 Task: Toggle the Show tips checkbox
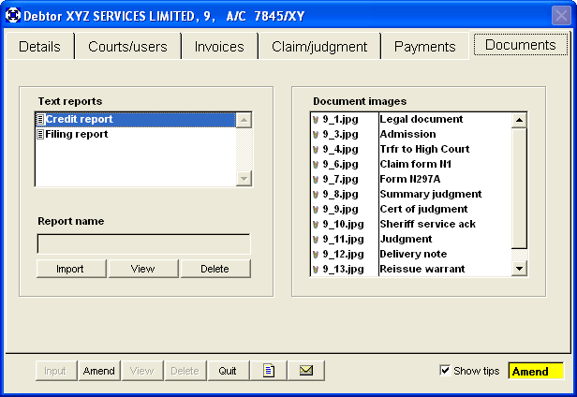tap(445, 371)
